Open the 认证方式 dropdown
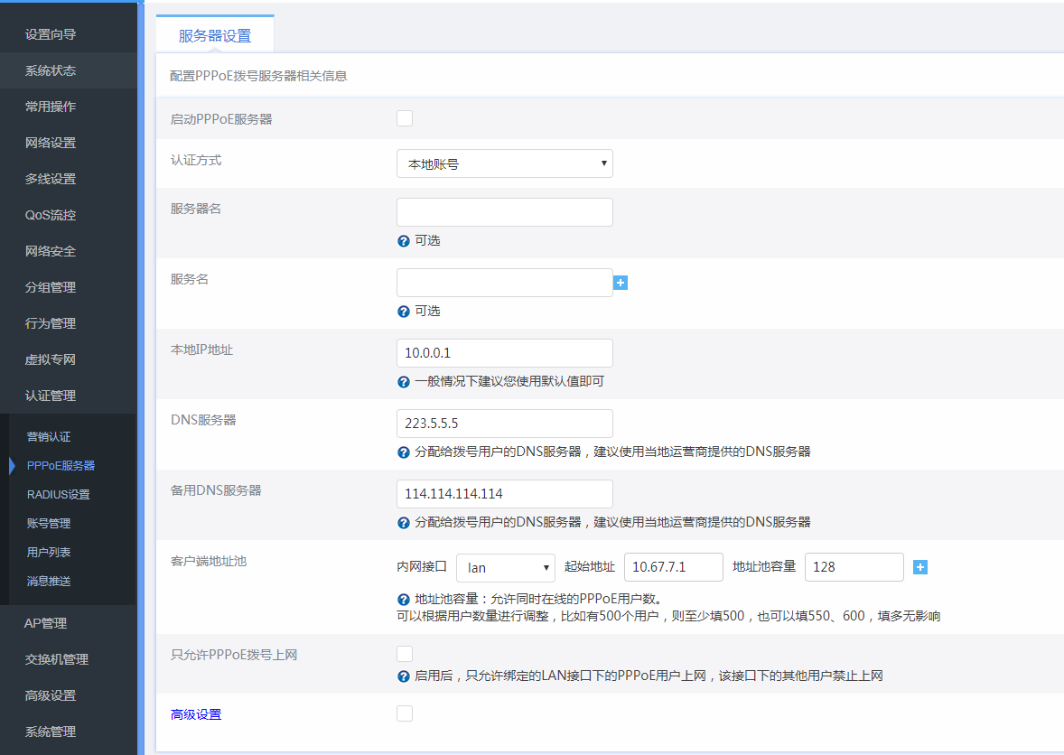The width and height of the screenshot is (1064, 755). coord(504,163)
